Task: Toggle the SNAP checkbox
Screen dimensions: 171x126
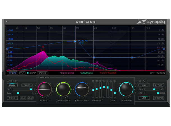Action: [28, 73]
